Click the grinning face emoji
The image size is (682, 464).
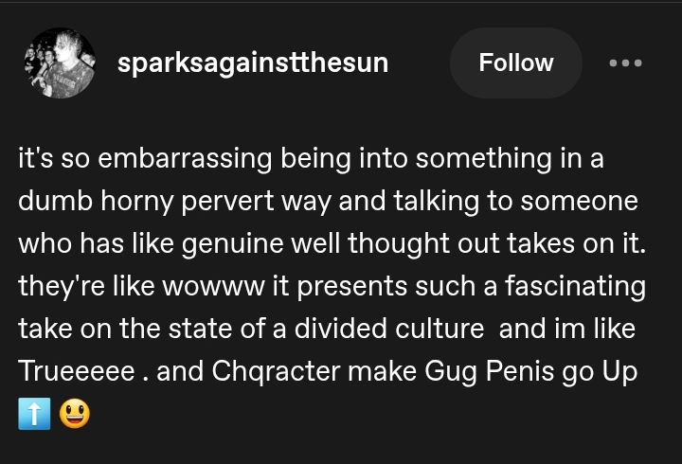75,415
